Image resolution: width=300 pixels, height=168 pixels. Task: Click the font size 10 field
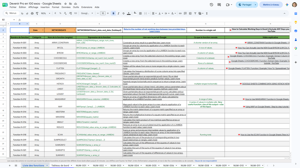(103, 13)
